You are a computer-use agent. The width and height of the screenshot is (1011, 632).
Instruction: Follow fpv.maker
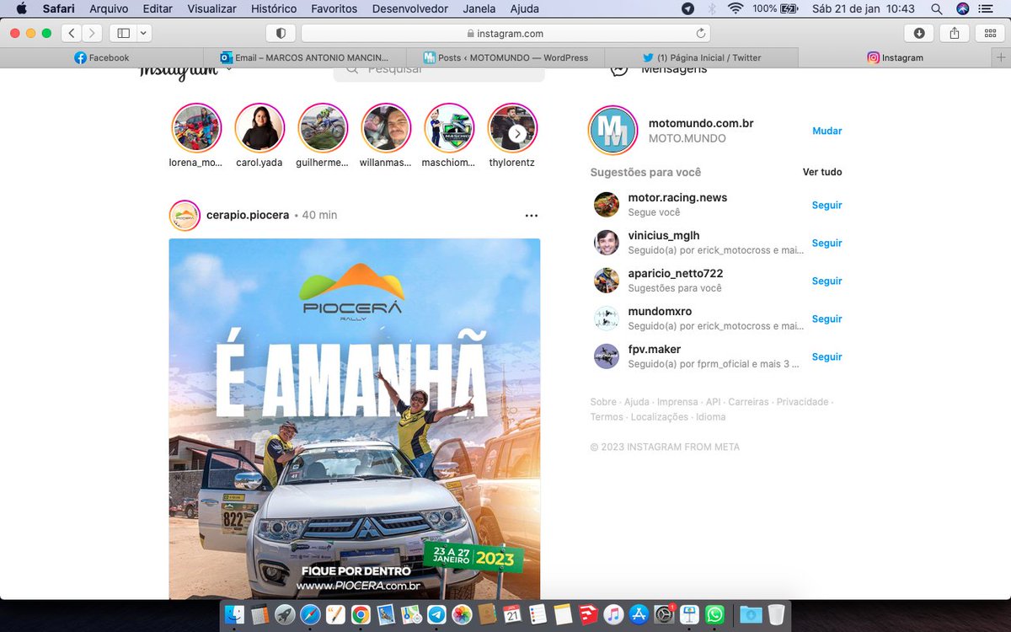coord(826,356)
